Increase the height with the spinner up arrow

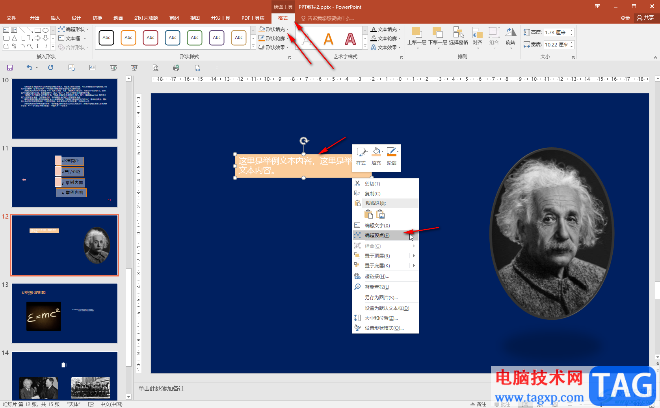(572, 31)
